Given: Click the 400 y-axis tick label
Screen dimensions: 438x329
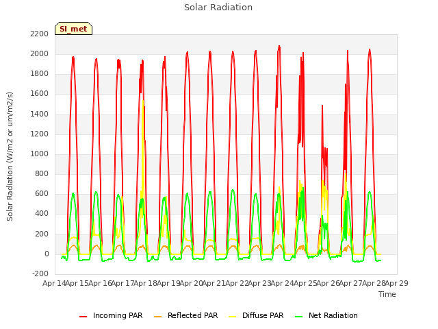Looking at the screenshot, I should pyautogui.click(x=42, y=213).
